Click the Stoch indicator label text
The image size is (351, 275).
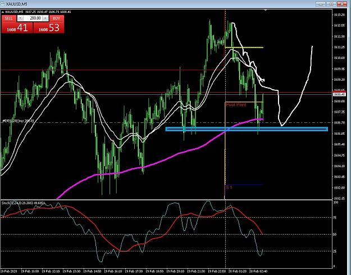[23, 203]
